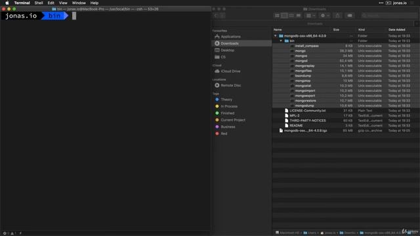Click the Finder Edit Tags button

350,16
